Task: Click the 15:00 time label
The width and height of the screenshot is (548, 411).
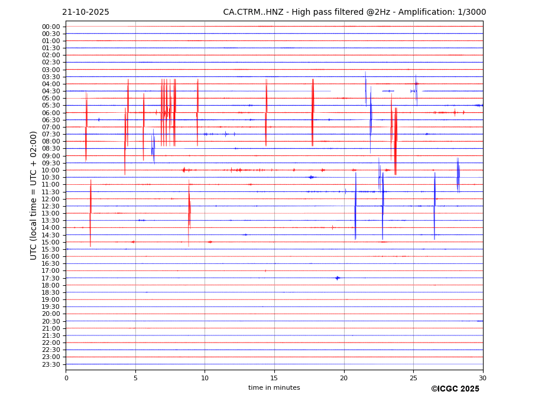Action: click(x=51, y=242)
